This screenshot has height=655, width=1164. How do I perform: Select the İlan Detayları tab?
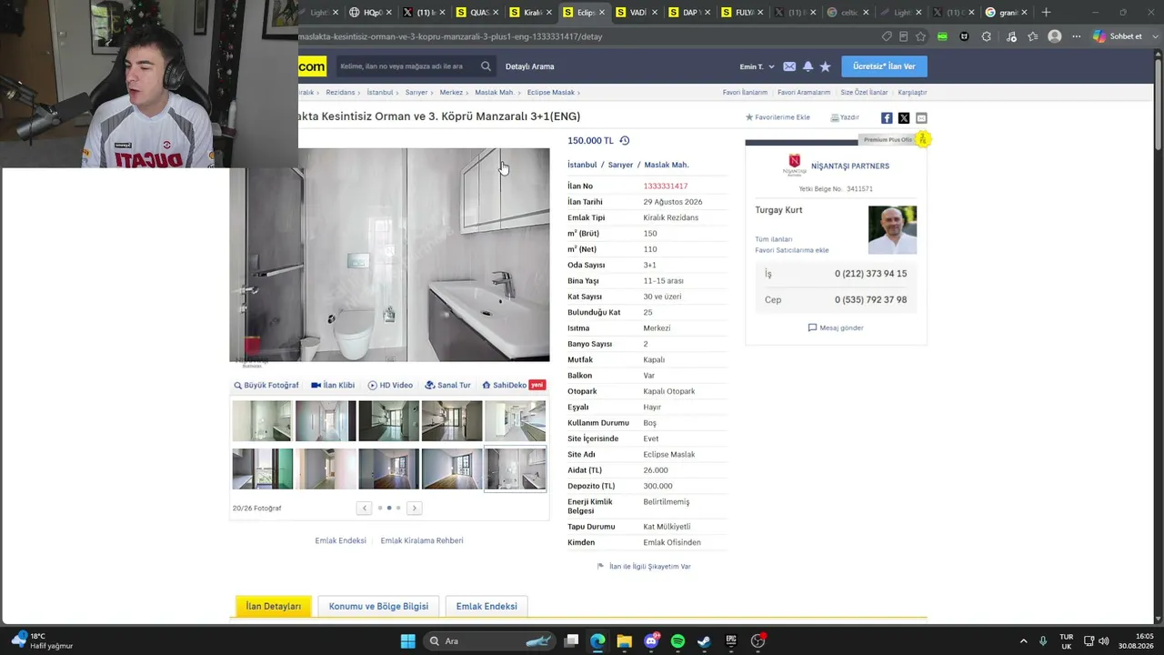click(x=273, y=606)
